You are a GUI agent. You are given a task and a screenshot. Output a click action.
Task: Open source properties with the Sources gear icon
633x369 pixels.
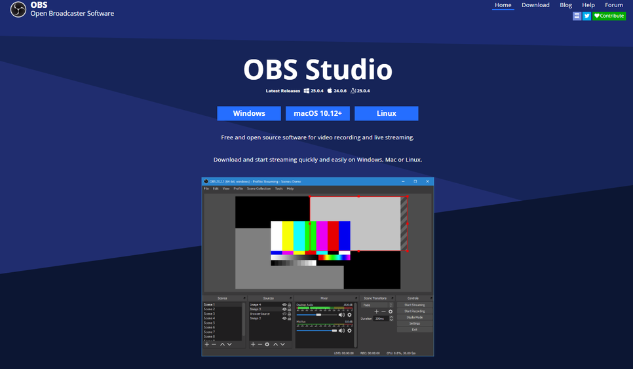click(267, 344)
